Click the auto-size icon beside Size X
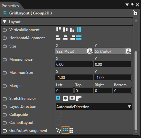This screenshot has width=141, height=138. (90, 51)
